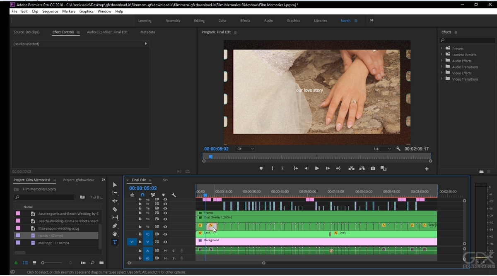Hide track V4 with eye icon

pyautogui.click(x=165, y=219)
